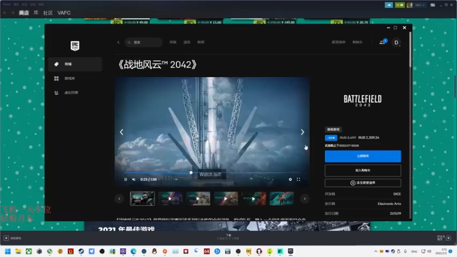Toggle trailer fullscreen mode
Image resolution: width=457 pixels, height=257 pixels.
(298, 179)
